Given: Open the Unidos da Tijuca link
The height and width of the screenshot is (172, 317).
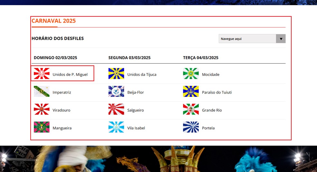Looking at the screenshot, I should 142,75.
